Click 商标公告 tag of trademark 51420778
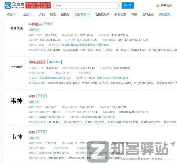Viewport: 177px width, 164px height. 34,138
